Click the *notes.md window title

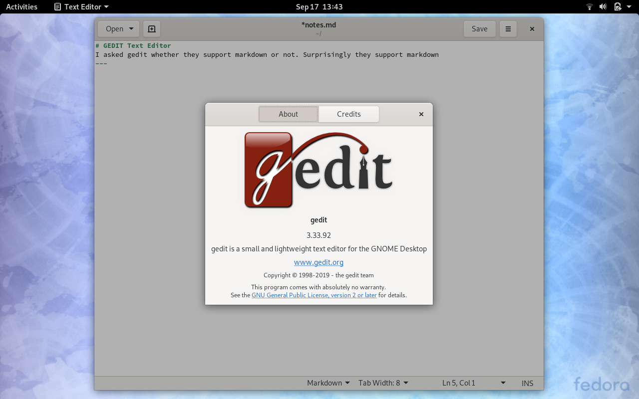point(319,24)
